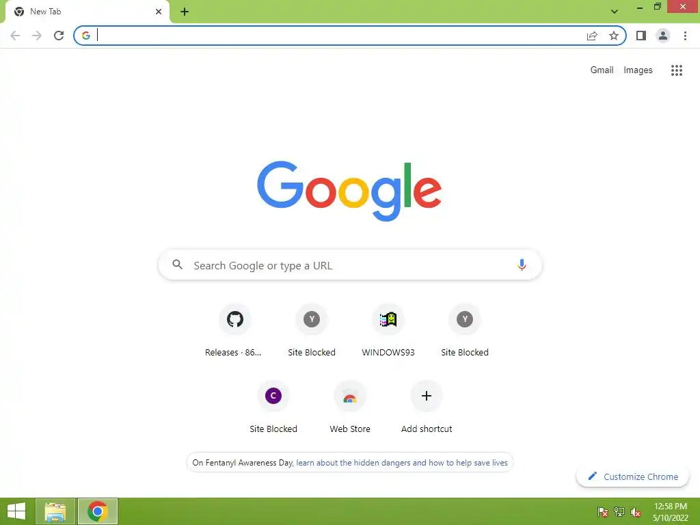Open the Google apps grid

point(677,70)
